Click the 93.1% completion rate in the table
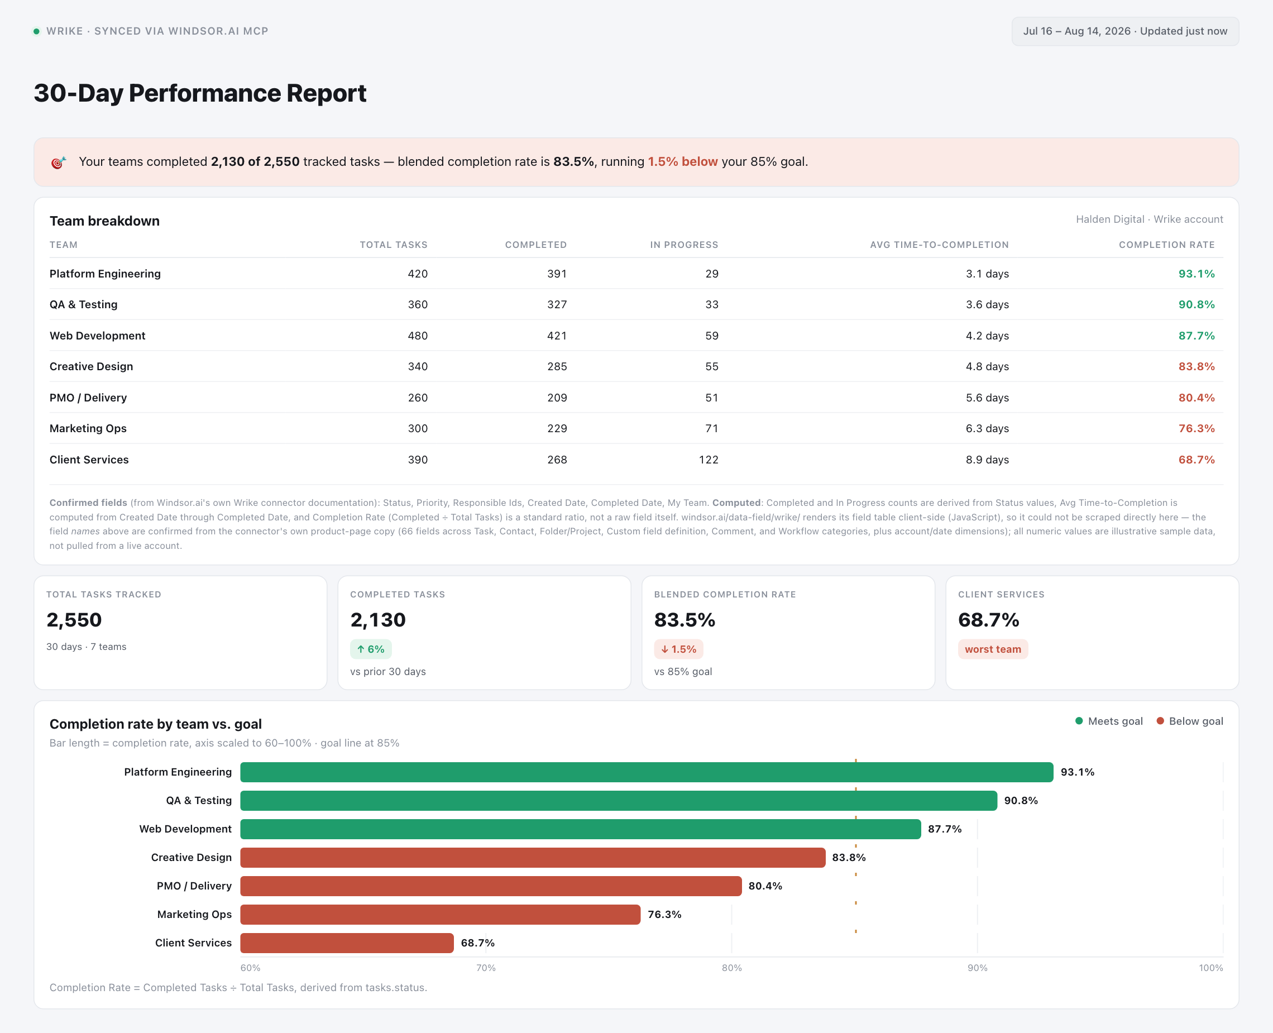Viewport: 1273px width, 1033px height. tap(1197, 274)
